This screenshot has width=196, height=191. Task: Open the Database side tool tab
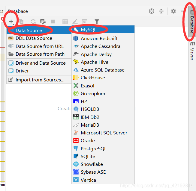point(192,22)
